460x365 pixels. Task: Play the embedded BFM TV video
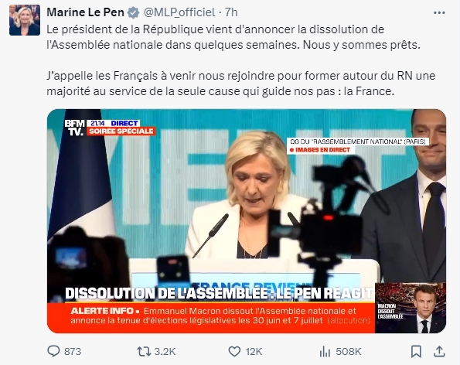247,221
